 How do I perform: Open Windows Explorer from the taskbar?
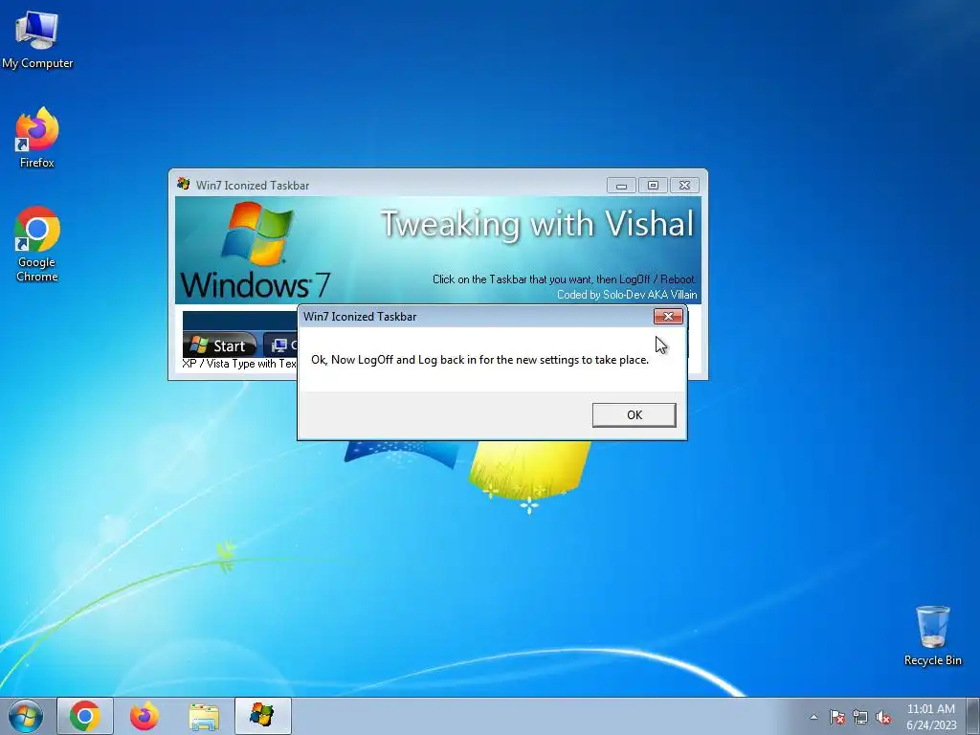coord(204,716)
